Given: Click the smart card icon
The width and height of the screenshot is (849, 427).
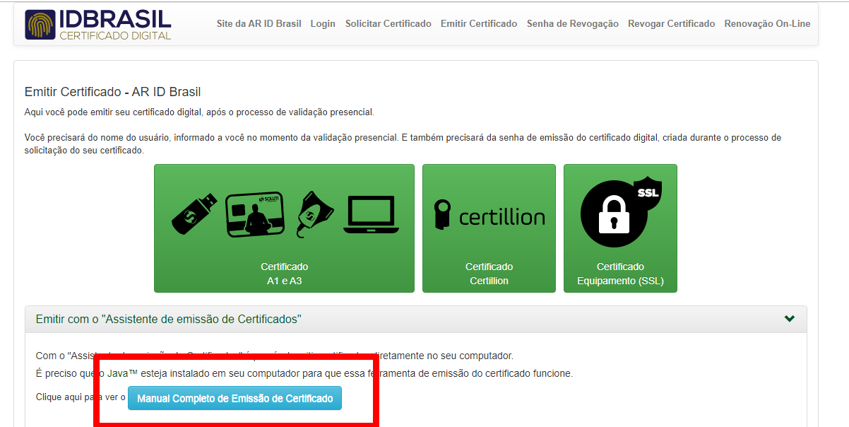Looking at the screenshot, I should [254, 214].
